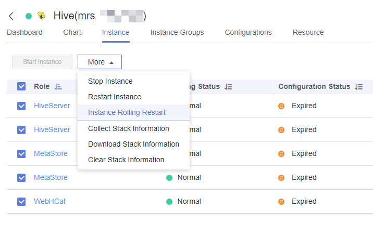The image size is (373, 235).
Task: Click the green Normal dot in the WebHCat row
Action: [169, 202]
